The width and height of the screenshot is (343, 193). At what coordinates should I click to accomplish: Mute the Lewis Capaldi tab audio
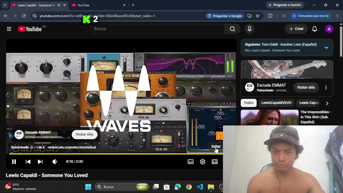(x=59, y=5)
